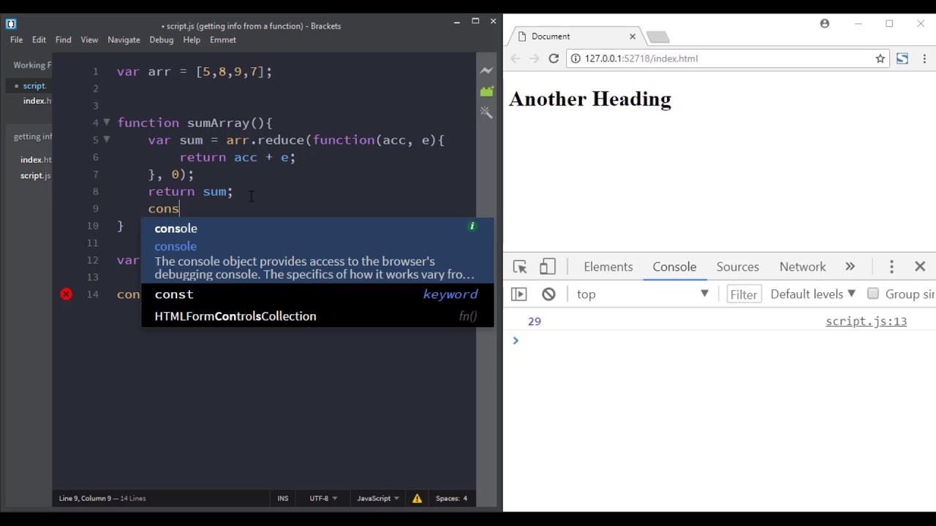Image resolution: width=936 pixels, height=526 pixels.
Task: Choose the const keyword suggestion
Action: pyautogui.click(x=317, y=294)
